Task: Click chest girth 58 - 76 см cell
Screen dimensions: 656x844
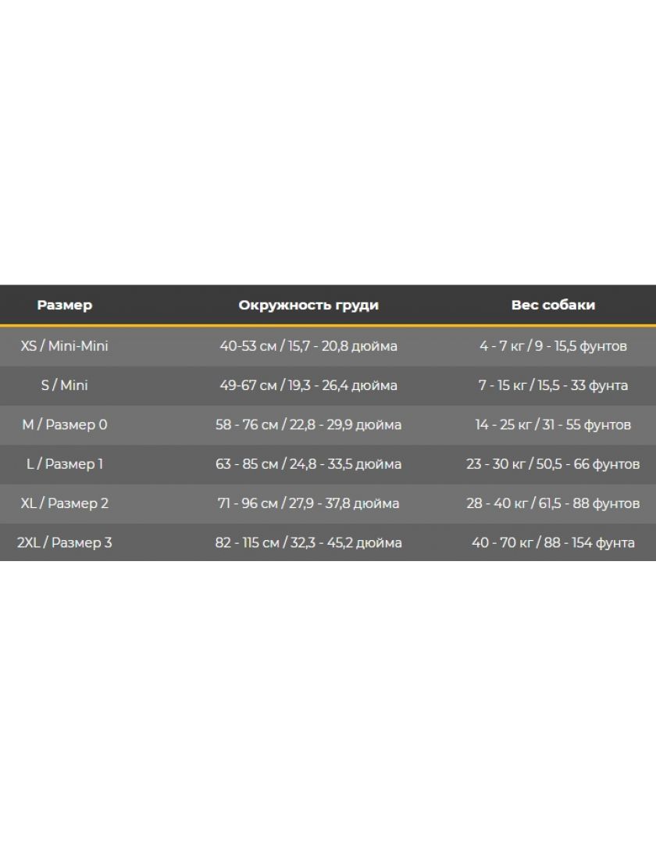Action: point(308,424)
